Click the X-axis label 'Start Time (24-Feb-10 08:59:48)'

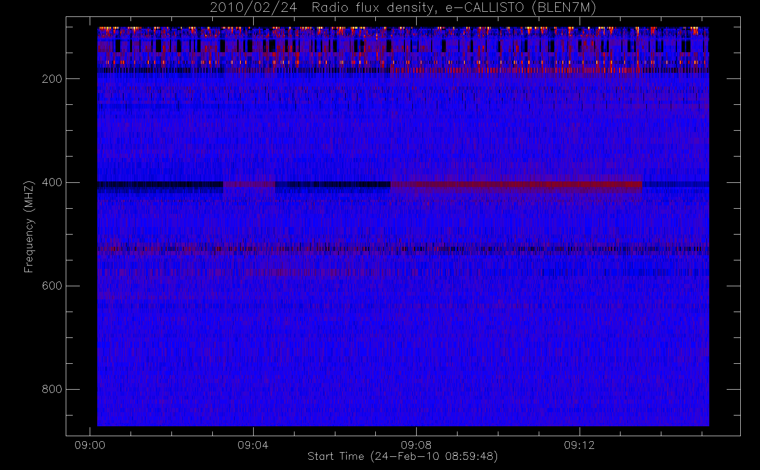click(403, 456)
